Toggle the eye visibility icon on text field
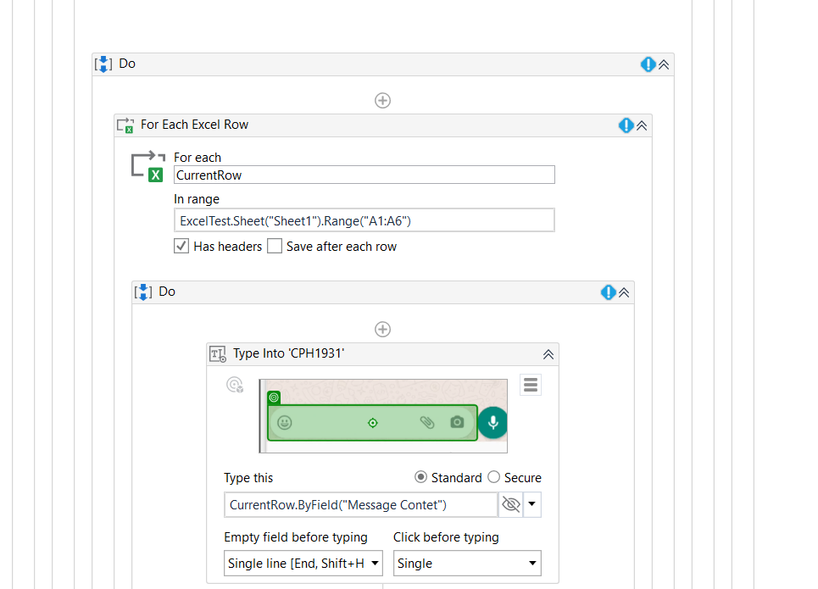This screenshot has width=818, height=589. 510,505
